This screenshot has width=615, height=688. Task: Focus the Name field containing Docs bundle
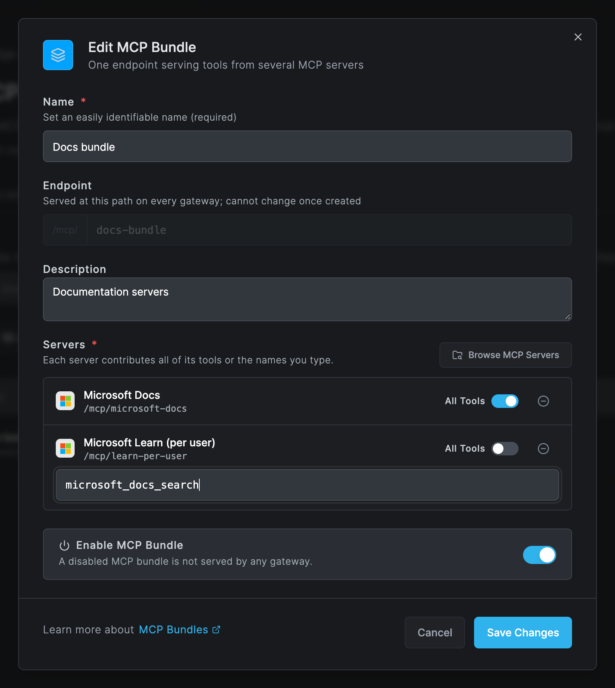point(307,146)
